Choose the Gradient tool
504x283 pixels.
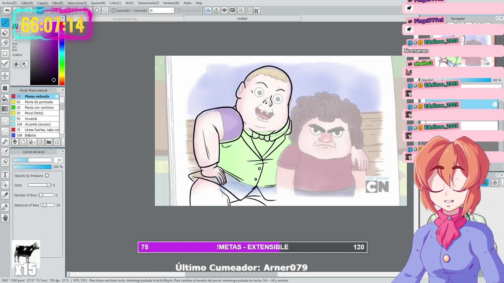click(x=5, y=109)
